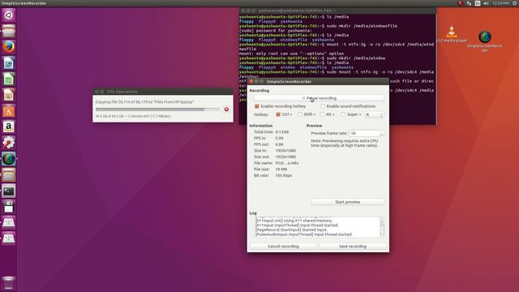Click the Preview frame rate field

(364, 133)
